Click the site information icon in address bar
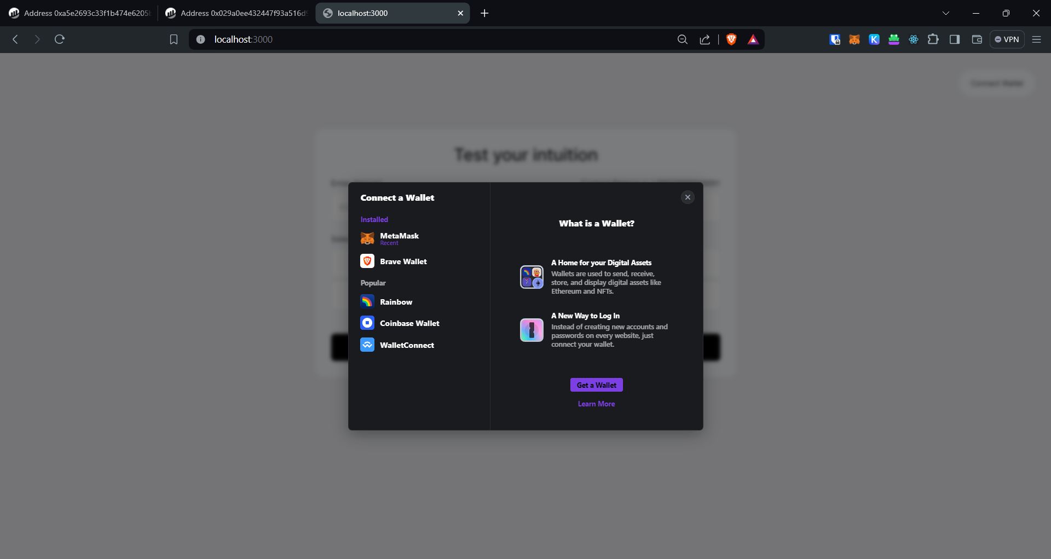The image size is (1051, 559). [x=201, y=39]
